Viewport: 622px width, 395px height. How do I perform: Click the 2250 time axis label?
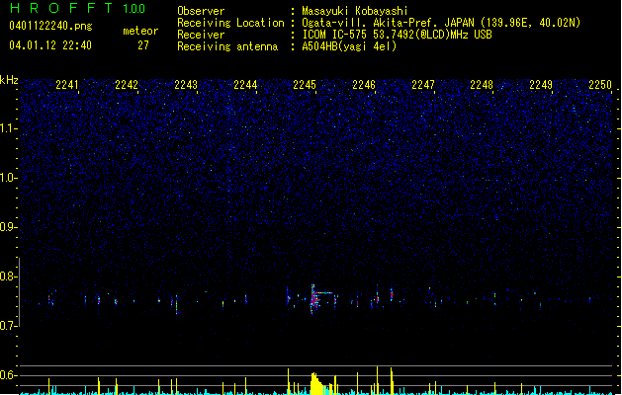click(600, 85)
